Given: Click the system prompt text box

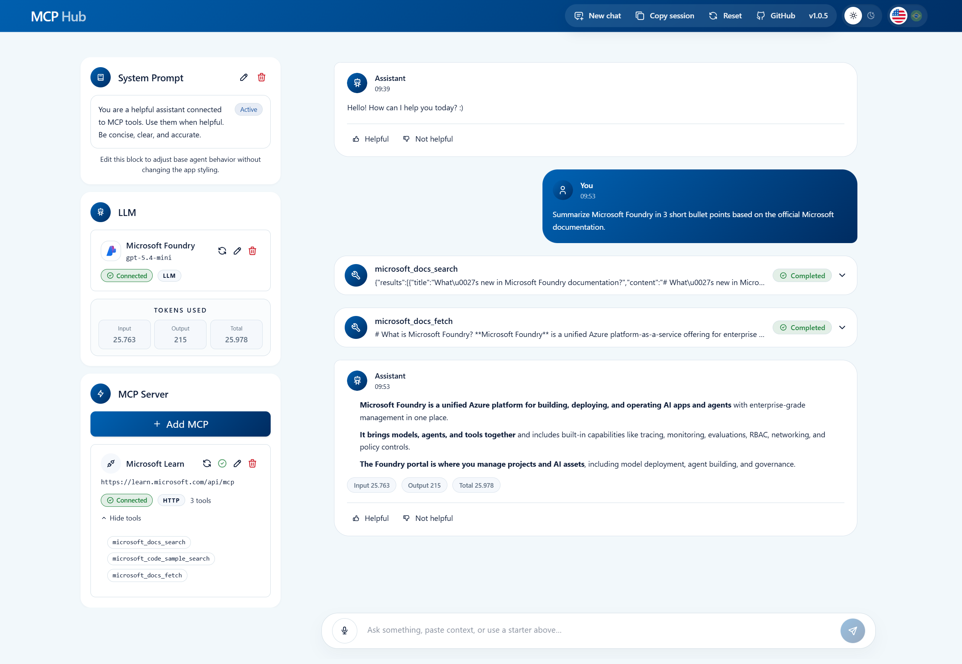Looking at the screenshot, I should click(x=181, y=122).
